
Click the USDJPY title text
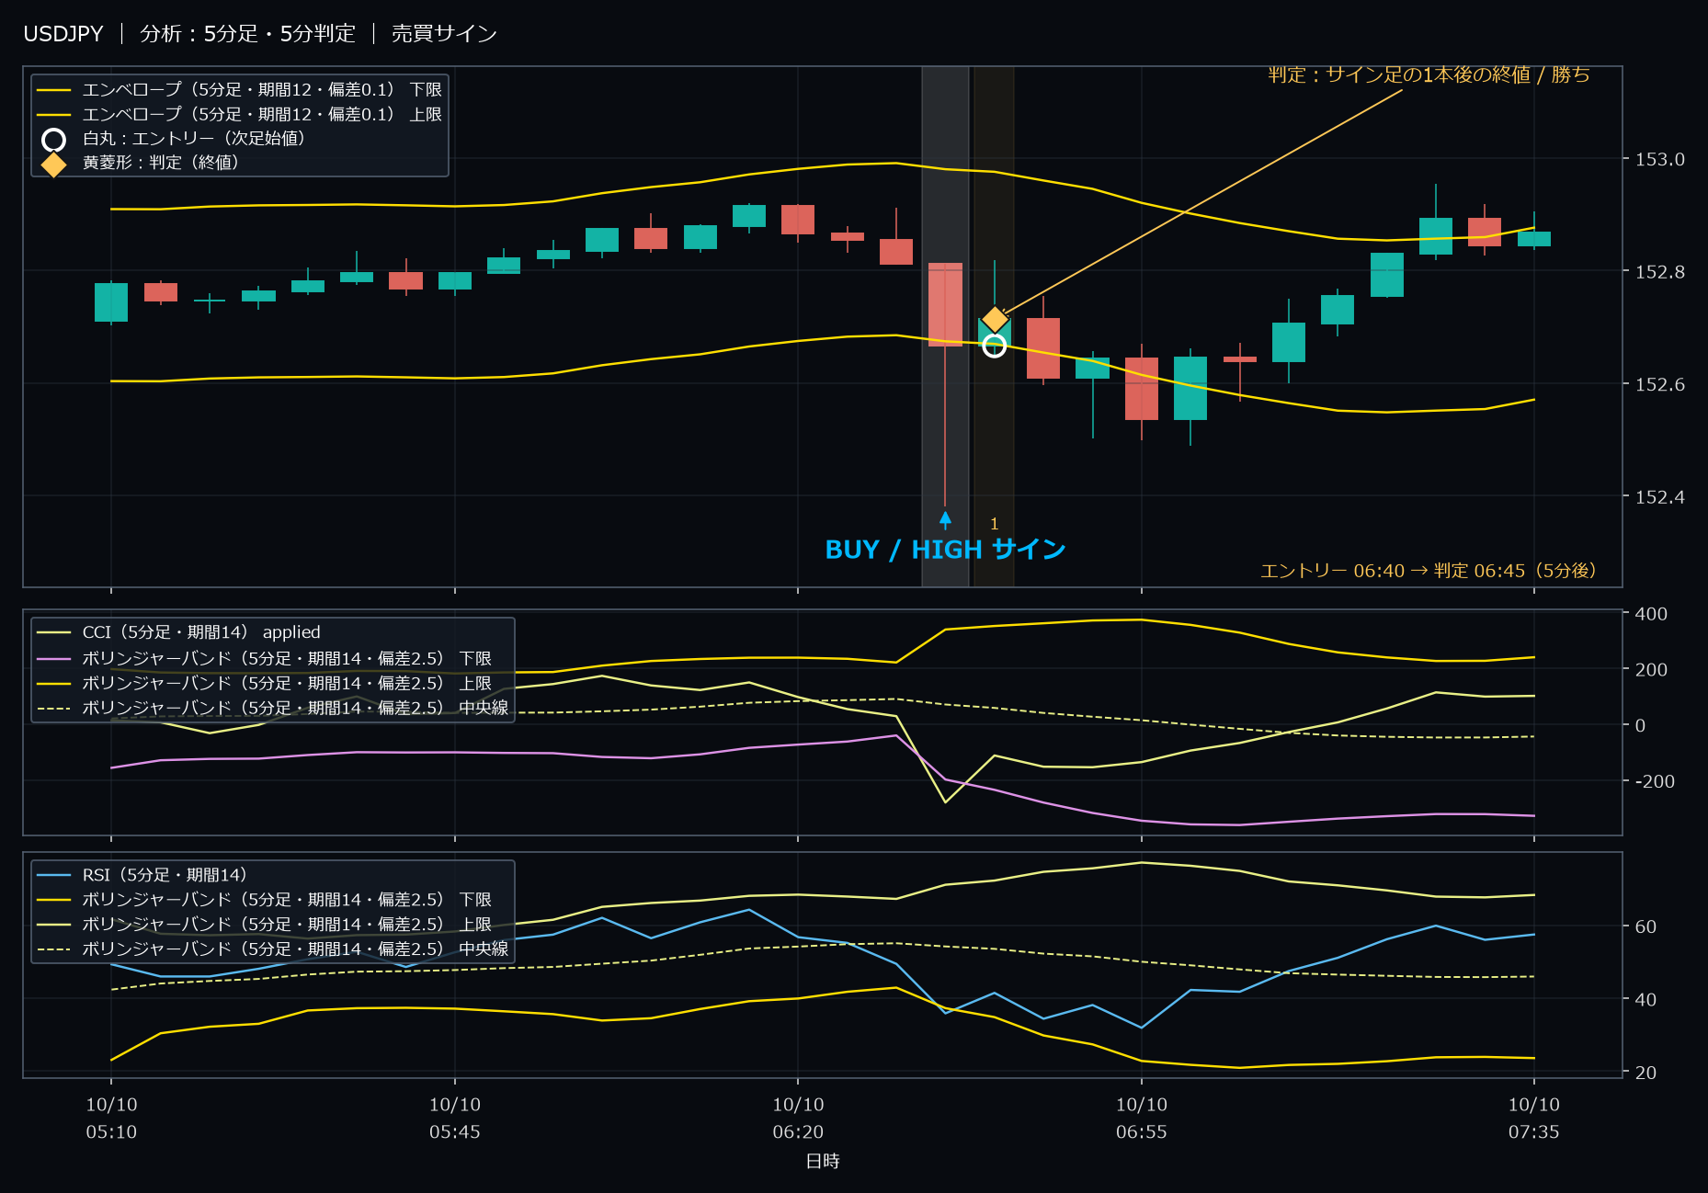coord(63,34)
